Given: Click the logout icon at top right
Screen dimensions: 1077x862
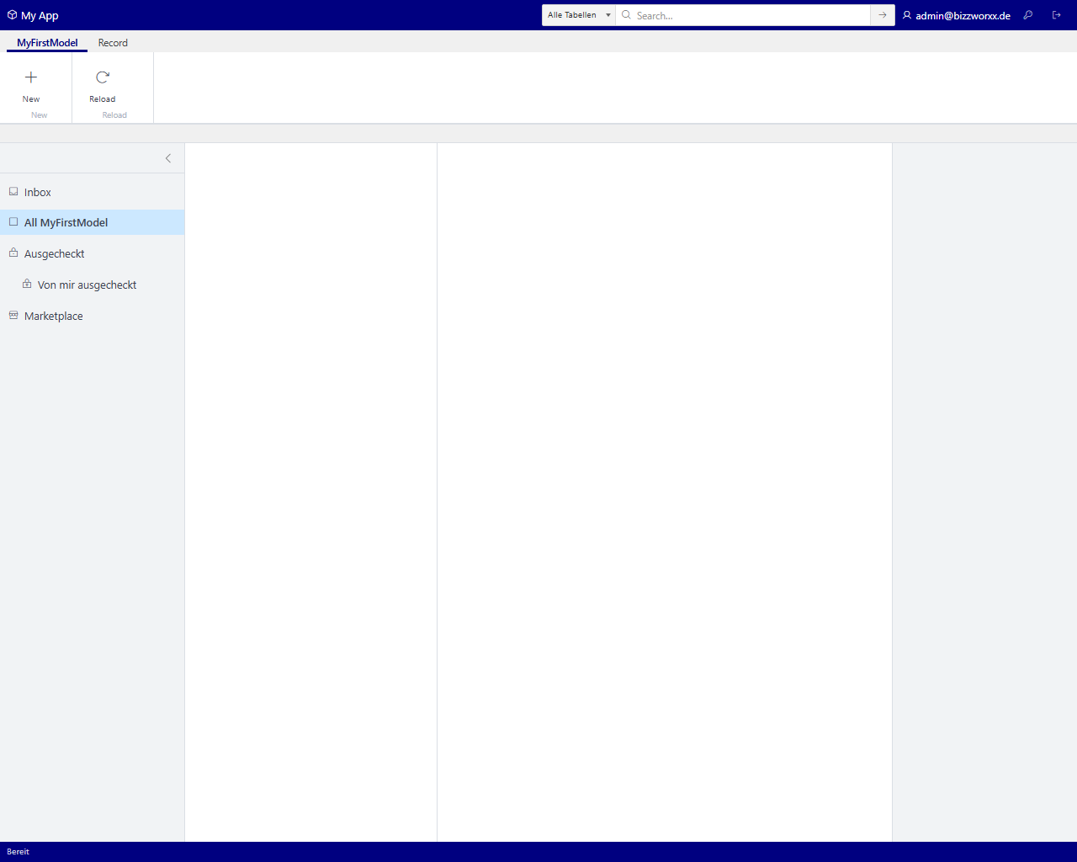Looking at the screenshot, I should (1057, 15).
